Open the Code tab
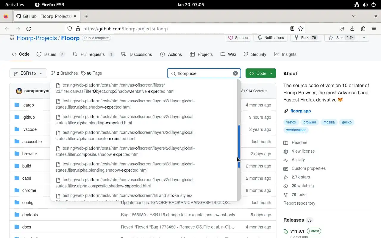 click(x=21, y=54)
